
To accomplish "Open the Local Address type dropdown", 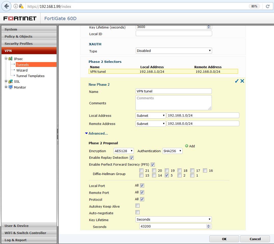I will coord(151,116).
